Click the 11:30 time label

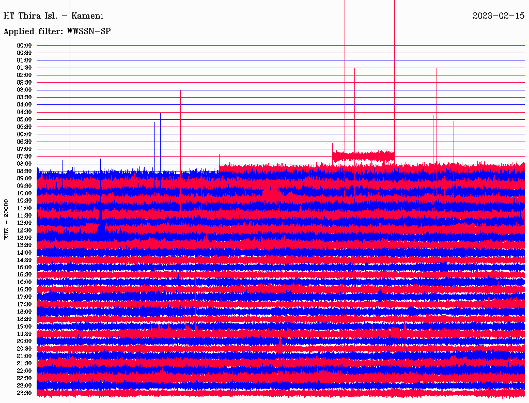coord(24,215)
